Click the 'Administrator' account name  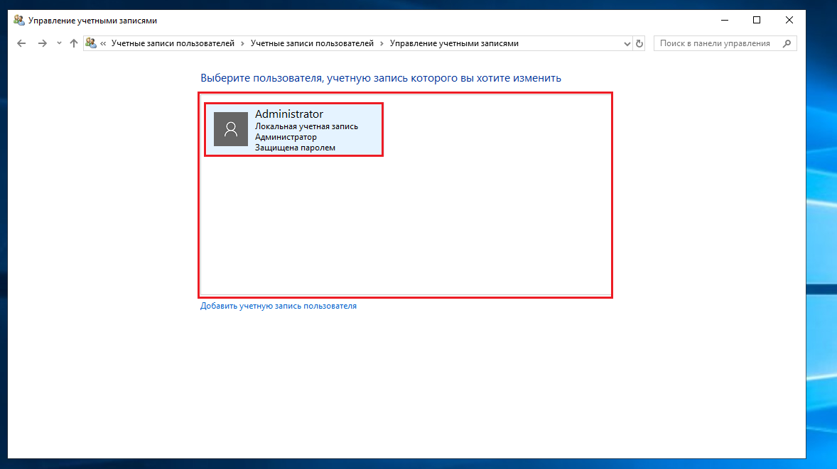tap(288, 114)
